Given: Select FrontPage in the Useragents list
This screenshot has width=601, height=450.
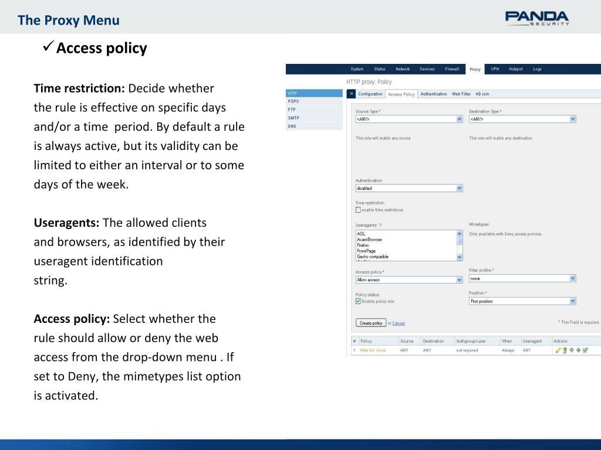Looking at the screenshot, I should (x=406, y=251).
